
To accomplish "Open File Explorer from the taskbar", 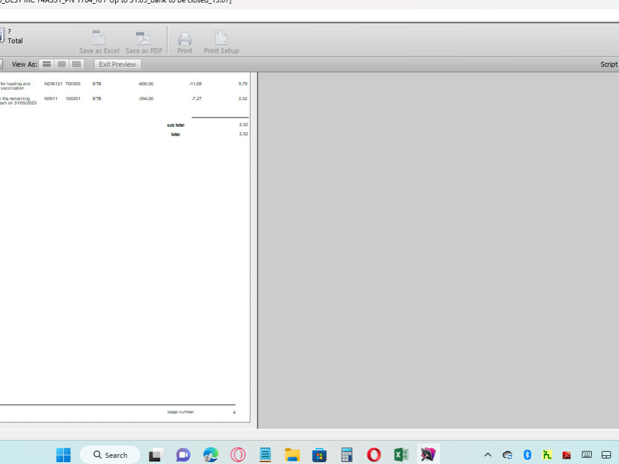I will tap(292, 455).
